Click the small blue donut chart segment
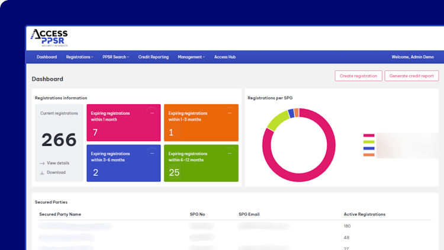444x250 pixels. (x=291, y=113)
